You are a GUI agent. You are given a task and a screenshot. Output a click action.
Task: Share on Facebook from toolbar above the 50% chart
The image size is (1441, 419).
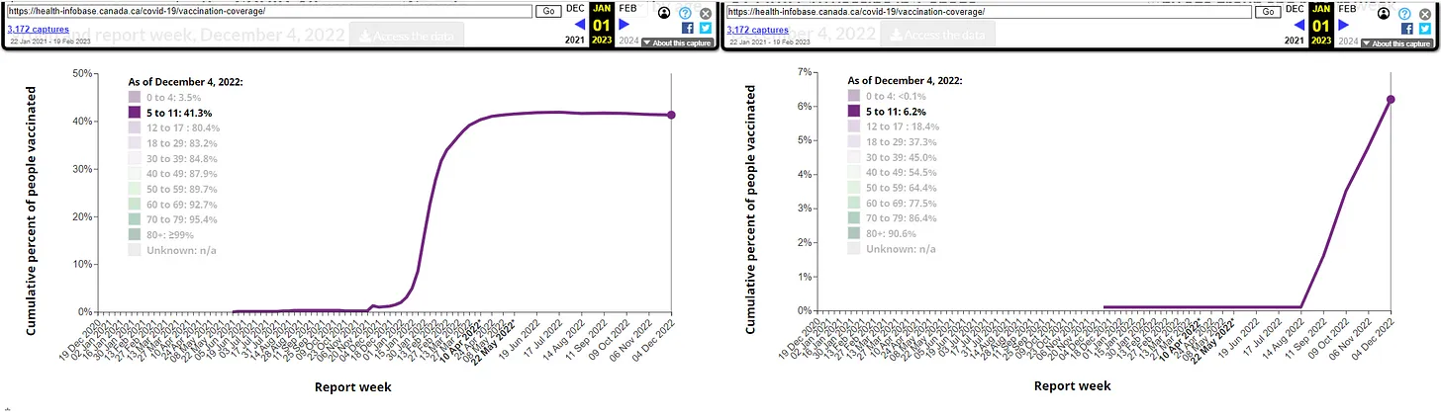(x=688, y=29)
